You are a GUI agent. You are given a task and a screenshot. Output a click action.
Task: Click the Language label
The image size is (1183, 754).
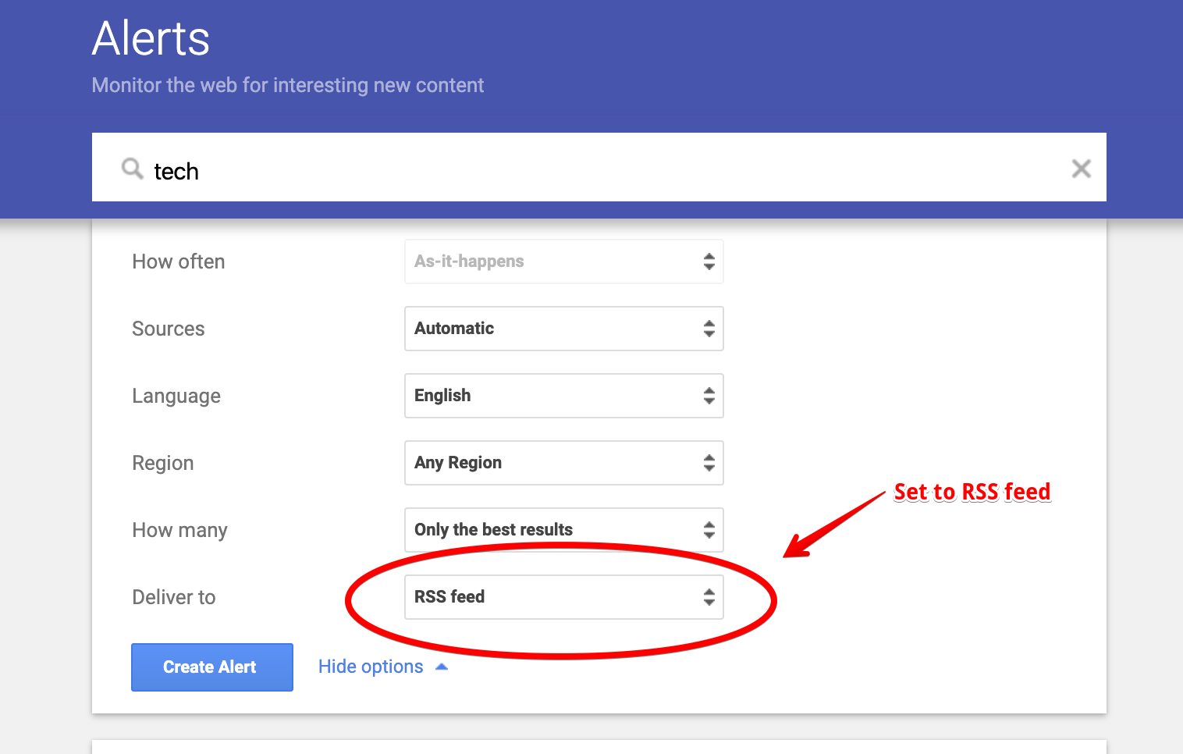(176, 396)
